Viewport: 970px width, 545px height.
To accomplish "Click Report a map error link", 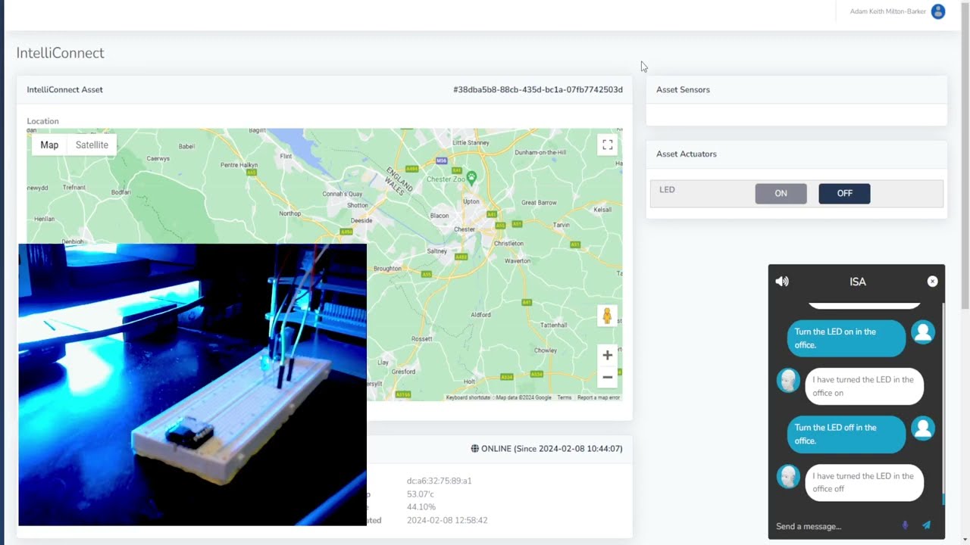I will (x=599, y=397).
